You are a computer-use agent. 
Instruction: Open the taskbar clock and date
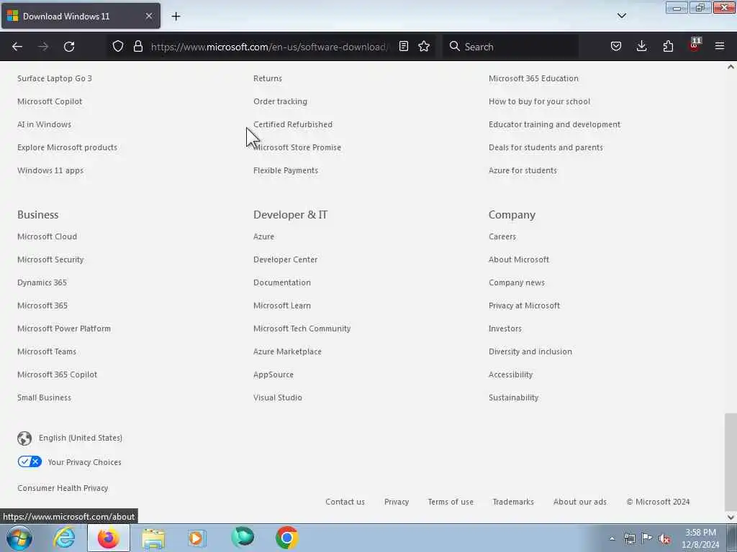700,538
